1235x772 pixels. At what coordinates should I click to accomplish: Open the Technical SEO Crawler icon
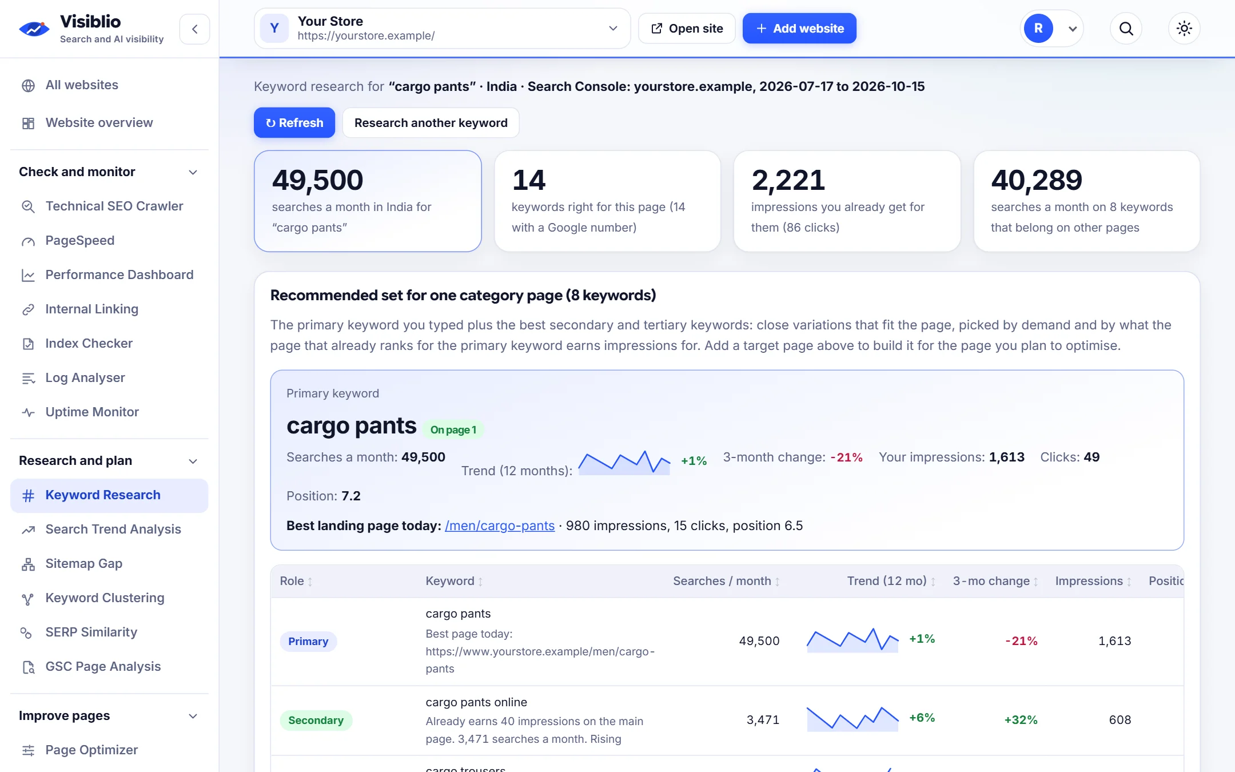tap(28, 206)
